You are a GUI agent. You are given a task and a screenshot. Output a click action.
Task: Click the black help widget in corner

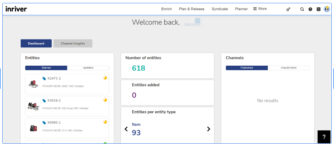(x=324, y=137)
